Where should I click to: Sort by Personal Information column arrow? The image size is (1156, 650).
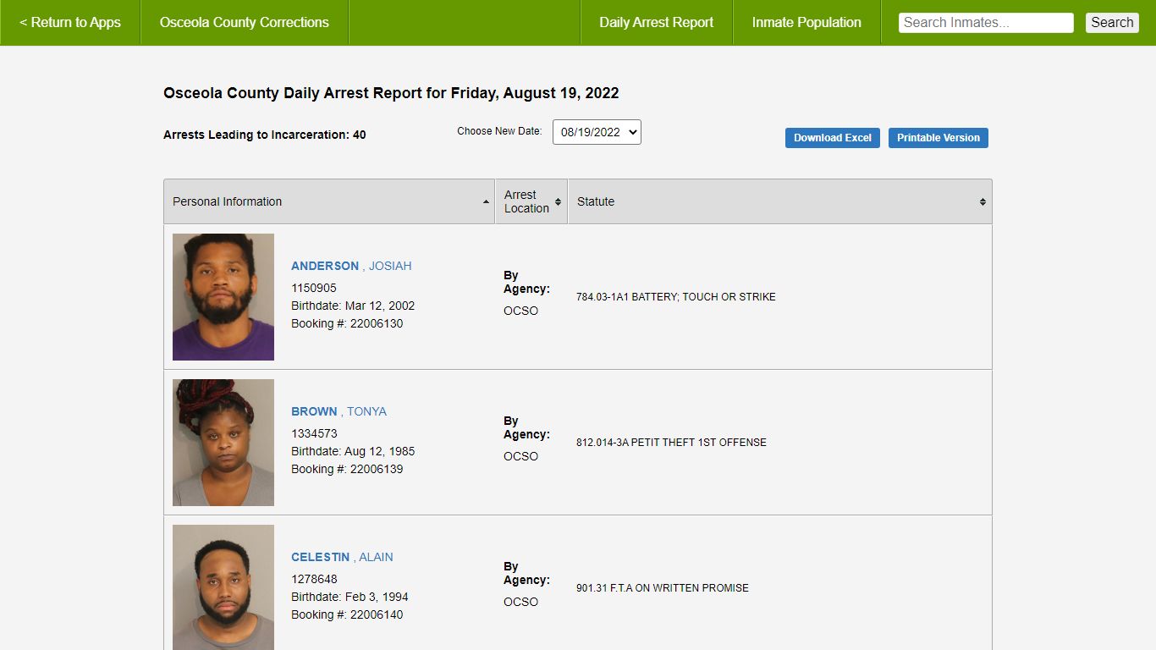tap(486, 201)
